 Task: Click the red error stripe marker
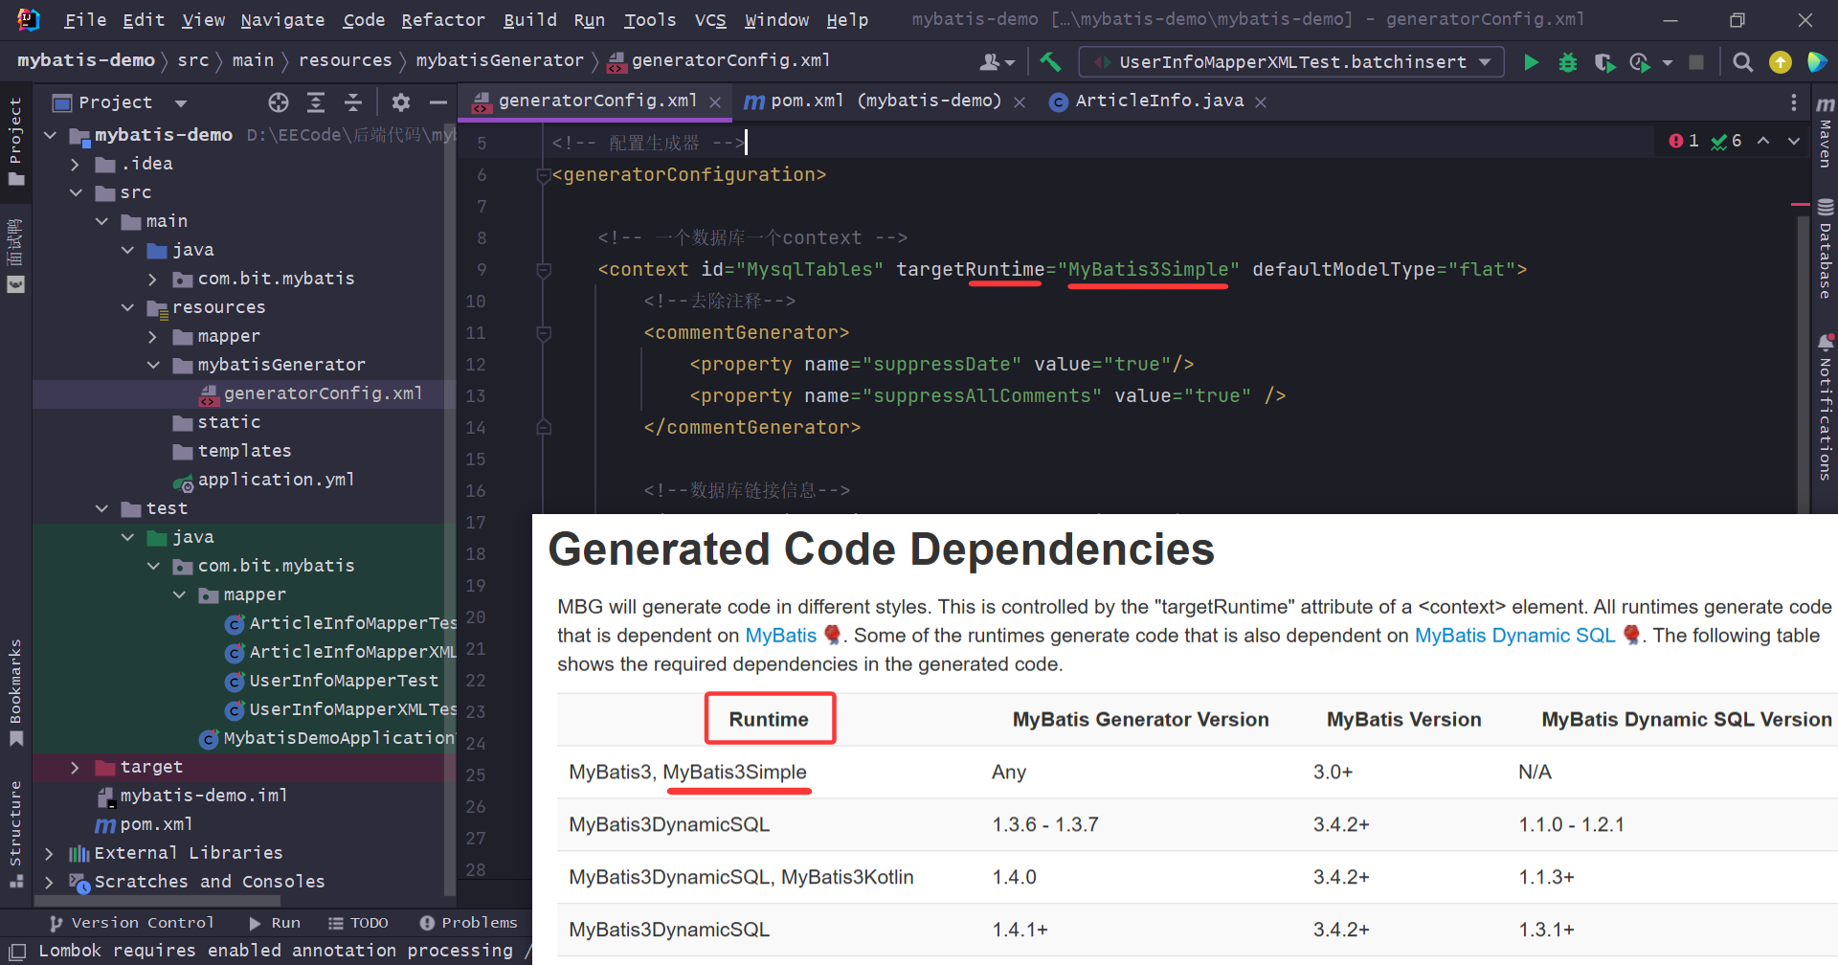point(1800,204)
